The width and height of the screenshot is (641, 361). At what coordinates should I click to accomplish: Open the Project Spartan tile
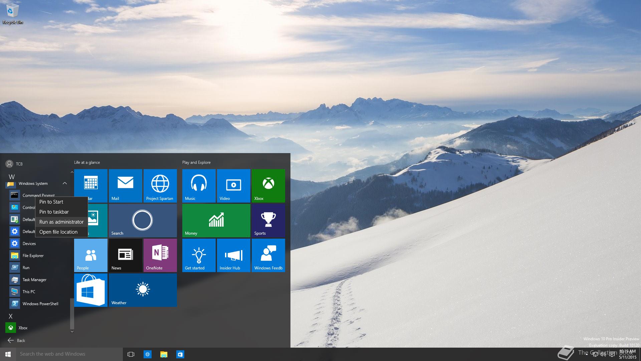click(x=160, y=186)
